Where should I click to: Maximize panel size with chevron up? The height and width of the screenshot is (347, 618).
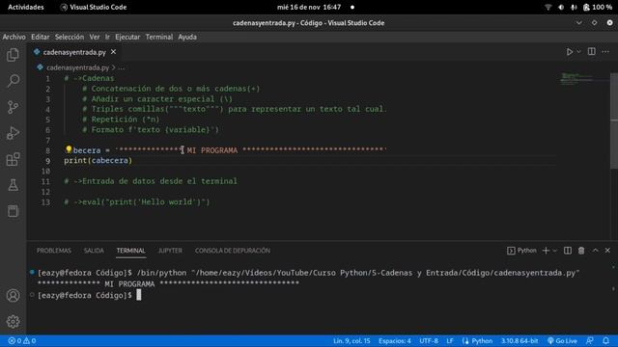(595, 251)
